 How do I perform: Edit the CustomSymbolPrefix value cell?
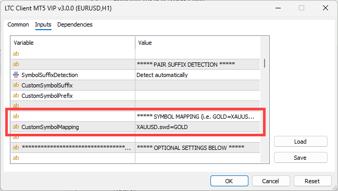click(x=197, y=96)
